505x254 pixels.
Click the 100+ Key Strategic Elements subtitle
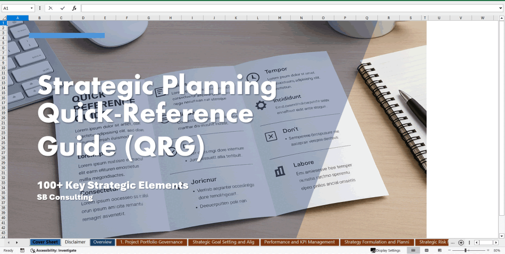[x=113, y=185]
